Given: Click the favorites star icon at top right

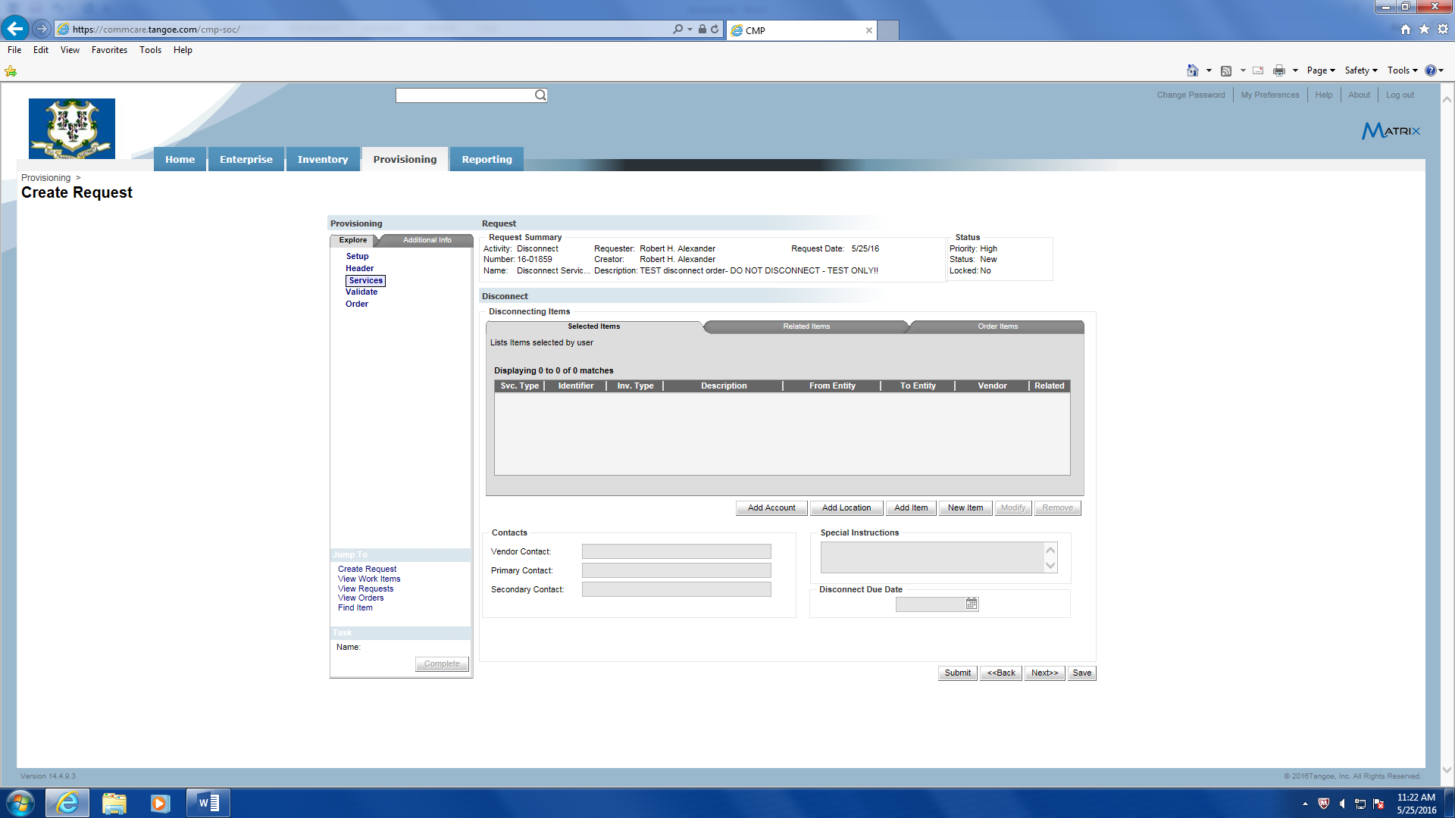Looking at the screenshot, I should [x=1424, y=29].
